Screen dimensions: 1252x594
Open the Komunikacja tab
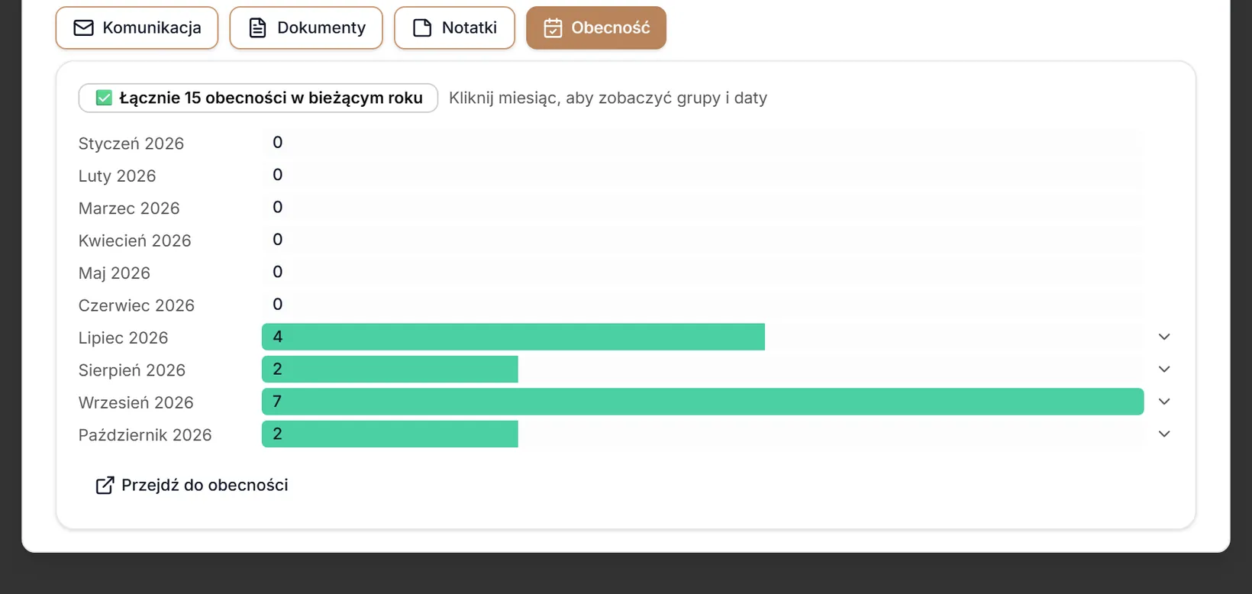tap(137, 28)
